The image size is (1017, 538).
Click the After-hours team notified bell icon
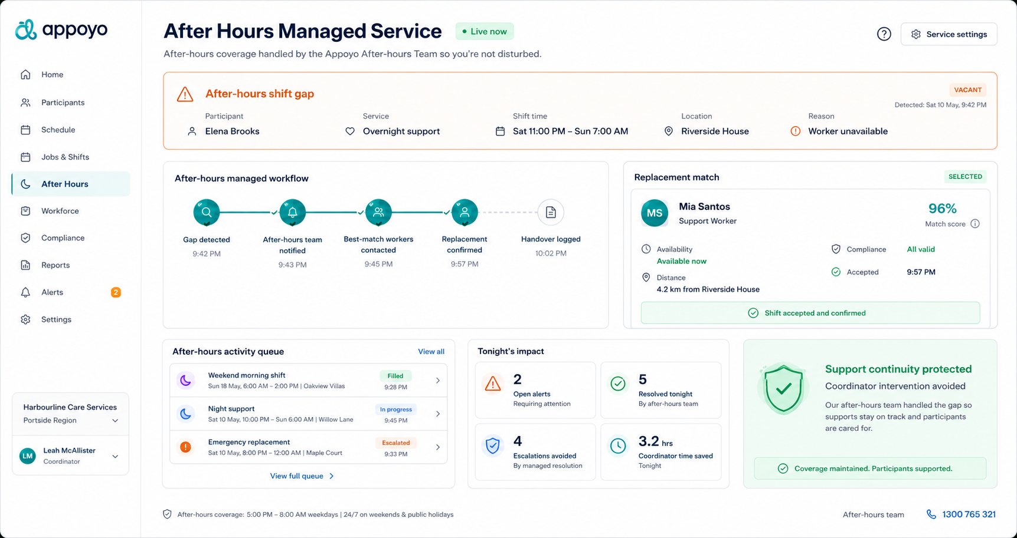point(292,212)
